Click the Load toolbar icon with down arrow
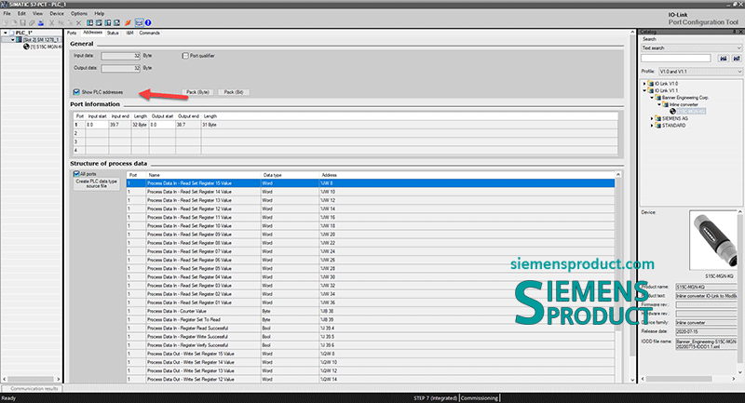 pyautogui.click(x=89, y=22)
